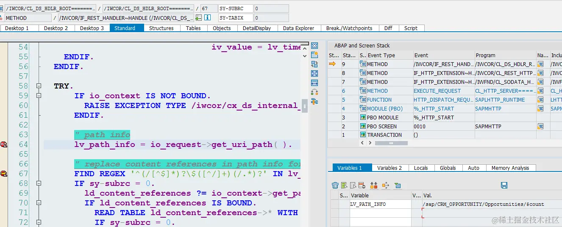Click the orange export arrow icon in variables toolbar
562x227 pixels.
click(385, 185)
